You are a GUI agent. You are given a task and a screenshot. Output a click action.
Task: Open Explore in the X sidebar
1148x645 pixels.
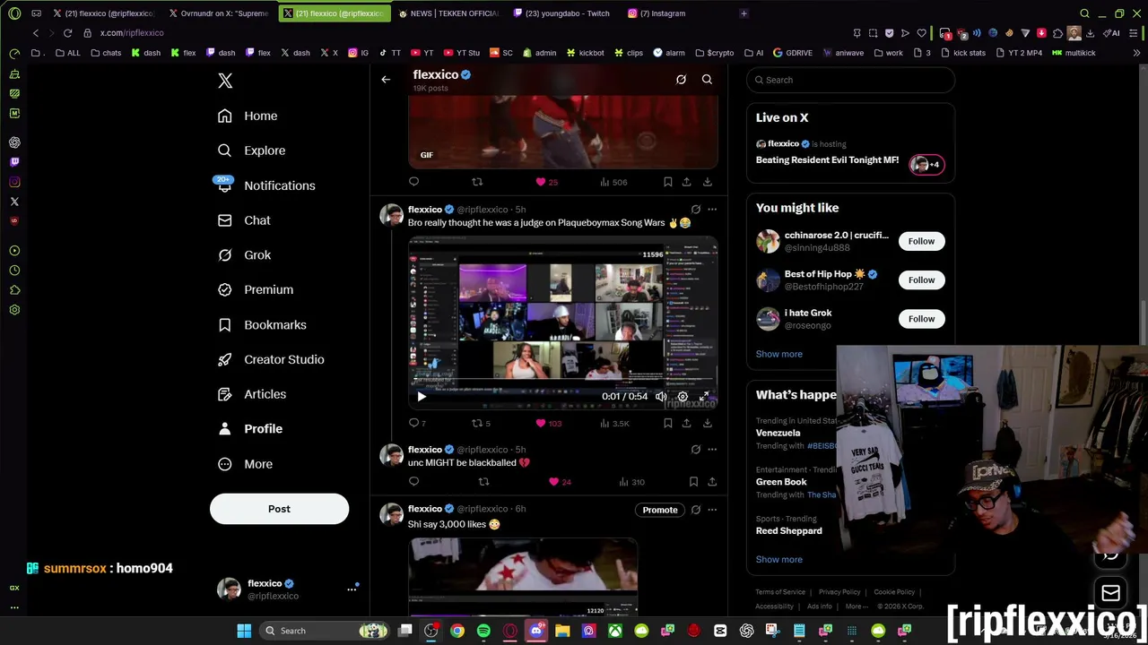pos(252,150)
